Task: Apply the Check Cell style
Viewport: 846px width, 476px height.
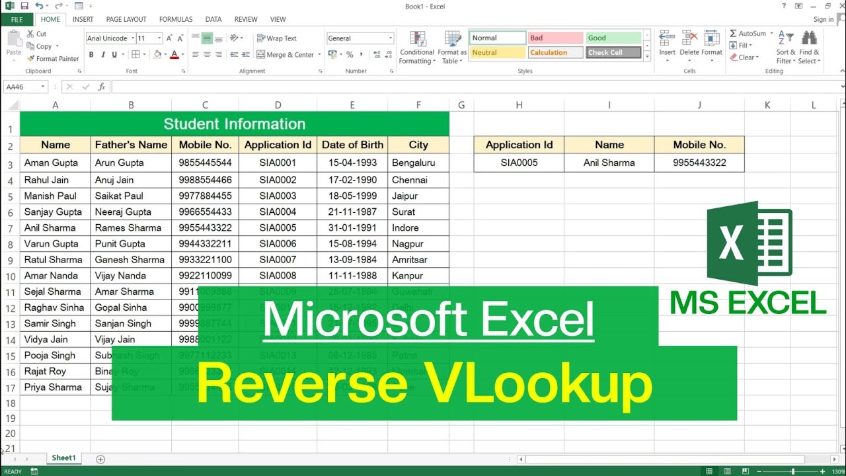Action: (x=613, y=53)
